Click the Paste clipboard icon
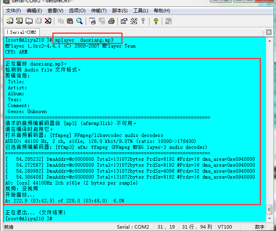This screenshot has height=231, width=276. (x=70, y=21)
